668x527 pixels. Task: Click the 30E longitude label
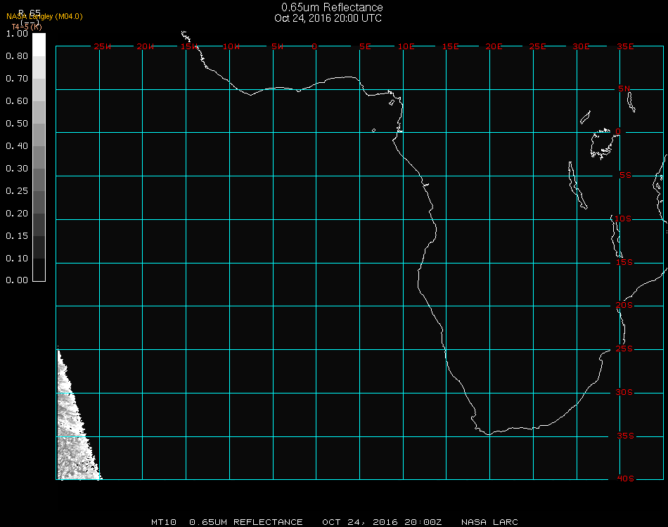click(x=582, y=47)
